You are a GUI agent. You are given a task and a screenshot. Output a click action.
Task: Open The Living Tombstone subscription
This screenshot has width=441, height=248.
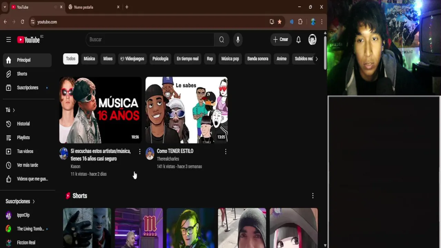(27, 229)
